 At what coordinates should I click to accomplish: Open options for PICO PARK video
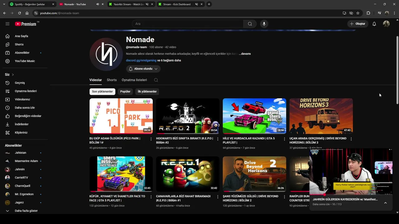tap(151, 139)
